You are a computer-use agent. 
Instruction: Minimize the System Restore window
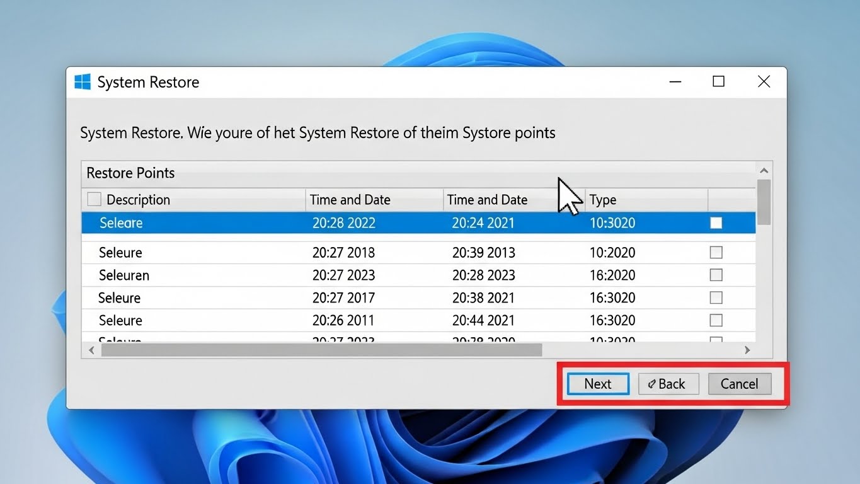[675, 82]
